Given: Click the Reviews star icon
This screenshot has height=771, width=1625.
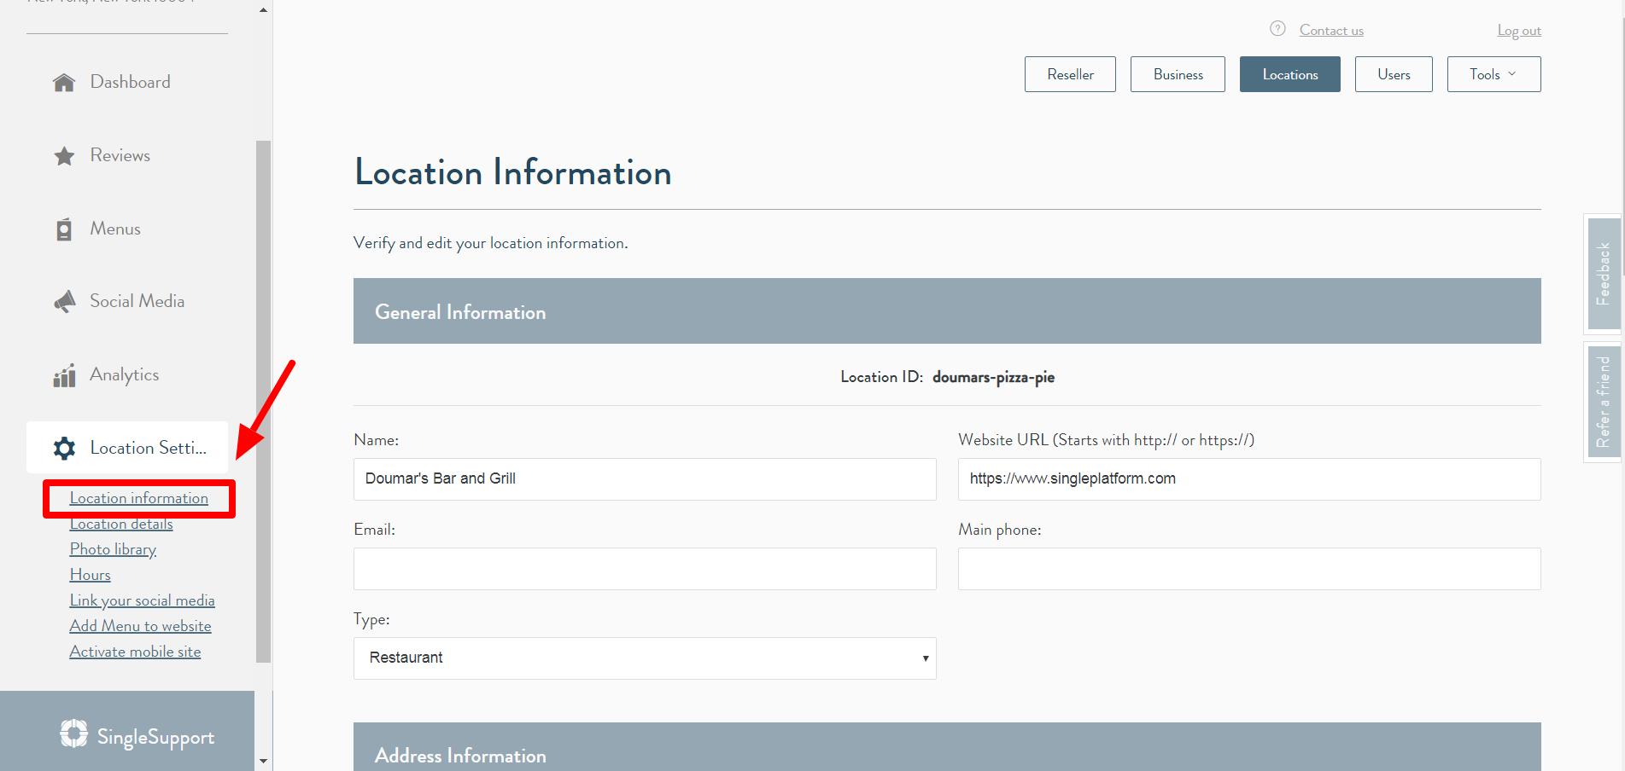Looking at the screenshot, I should [64, 156].
